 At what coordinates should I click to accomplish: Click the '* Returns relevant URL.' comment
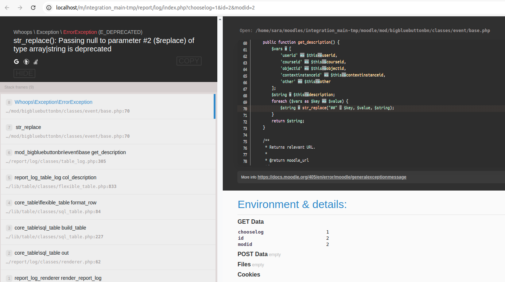coord(290,147)
